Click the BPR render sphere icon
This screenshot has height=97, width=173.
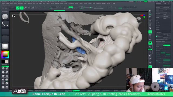click(150, 11)
